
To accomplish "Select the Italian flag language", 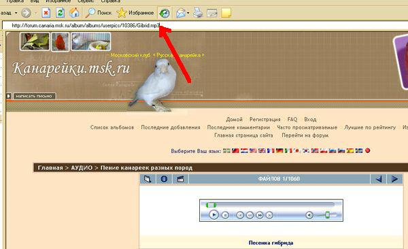I will pyautogui.click(x=288, y=150).
